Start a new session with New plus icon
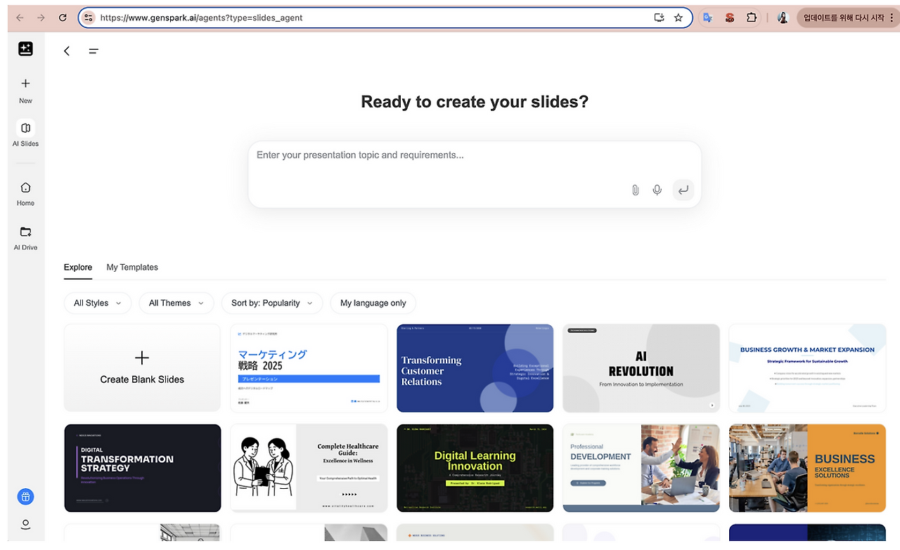Screen dimensions: 900x550 (25, 84)
